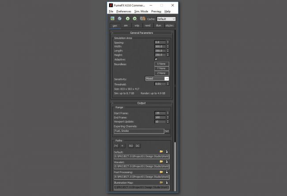Browse folder for Illumination Map path

point(161,182)
